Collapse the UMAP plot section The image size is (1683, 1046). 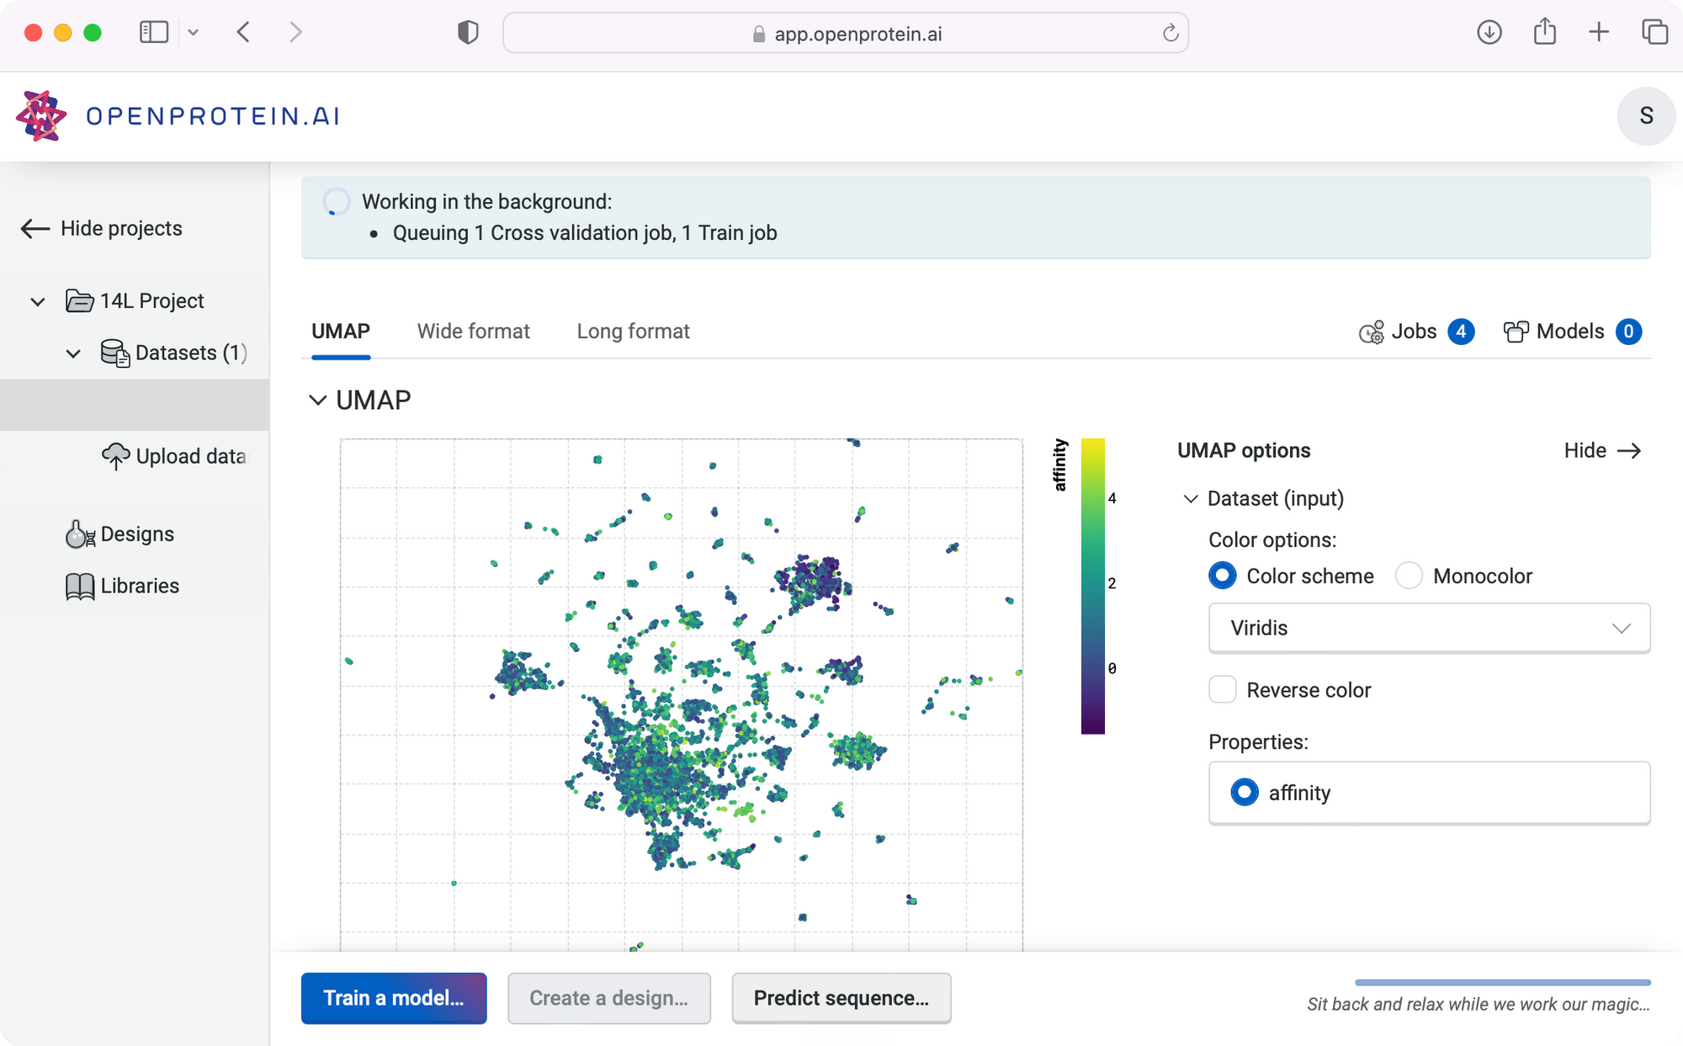tap(318, 400)
